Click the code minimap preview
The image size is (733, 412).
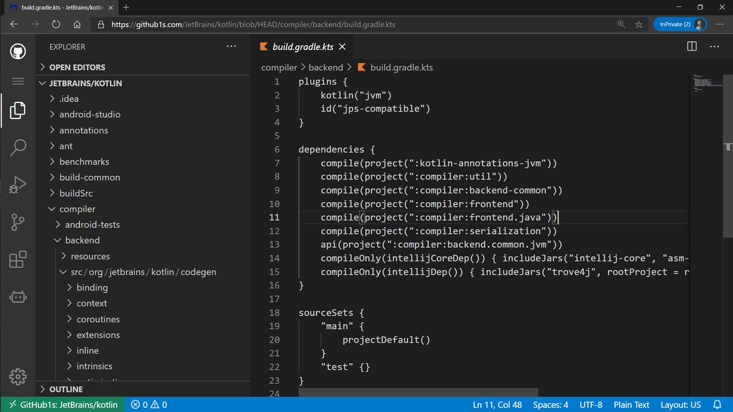[706, 83]
